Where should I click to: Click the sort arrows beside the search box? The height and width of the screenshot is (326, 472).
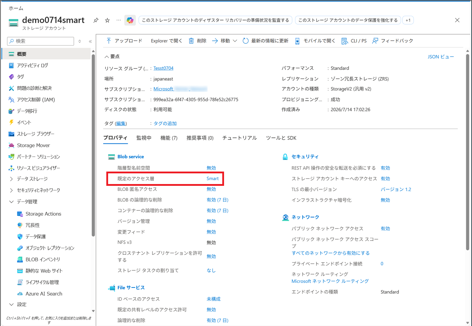(x=80, y=41)
